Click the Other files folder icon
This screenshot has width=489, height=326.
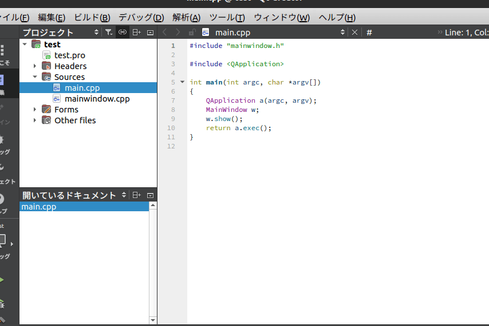point(46,120)
